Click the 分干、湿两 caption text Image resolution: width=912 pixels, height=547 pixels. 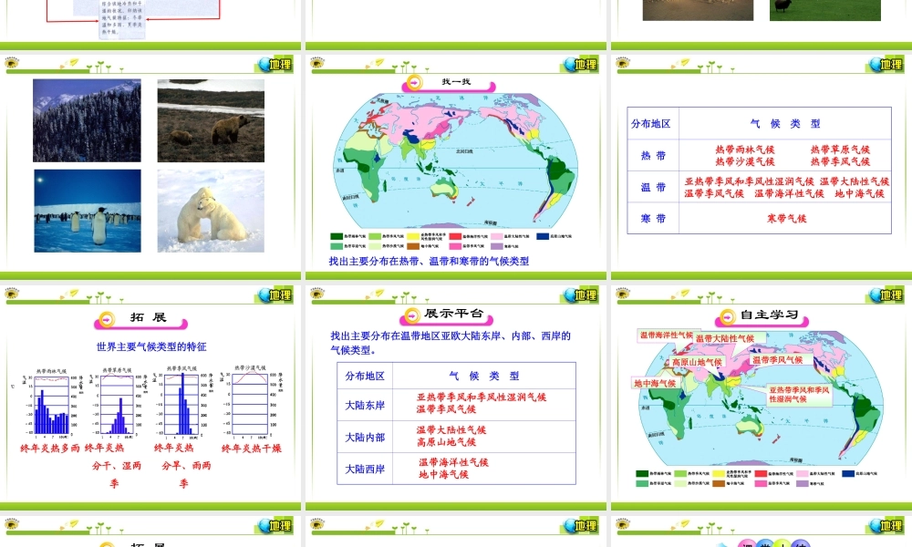117,466
